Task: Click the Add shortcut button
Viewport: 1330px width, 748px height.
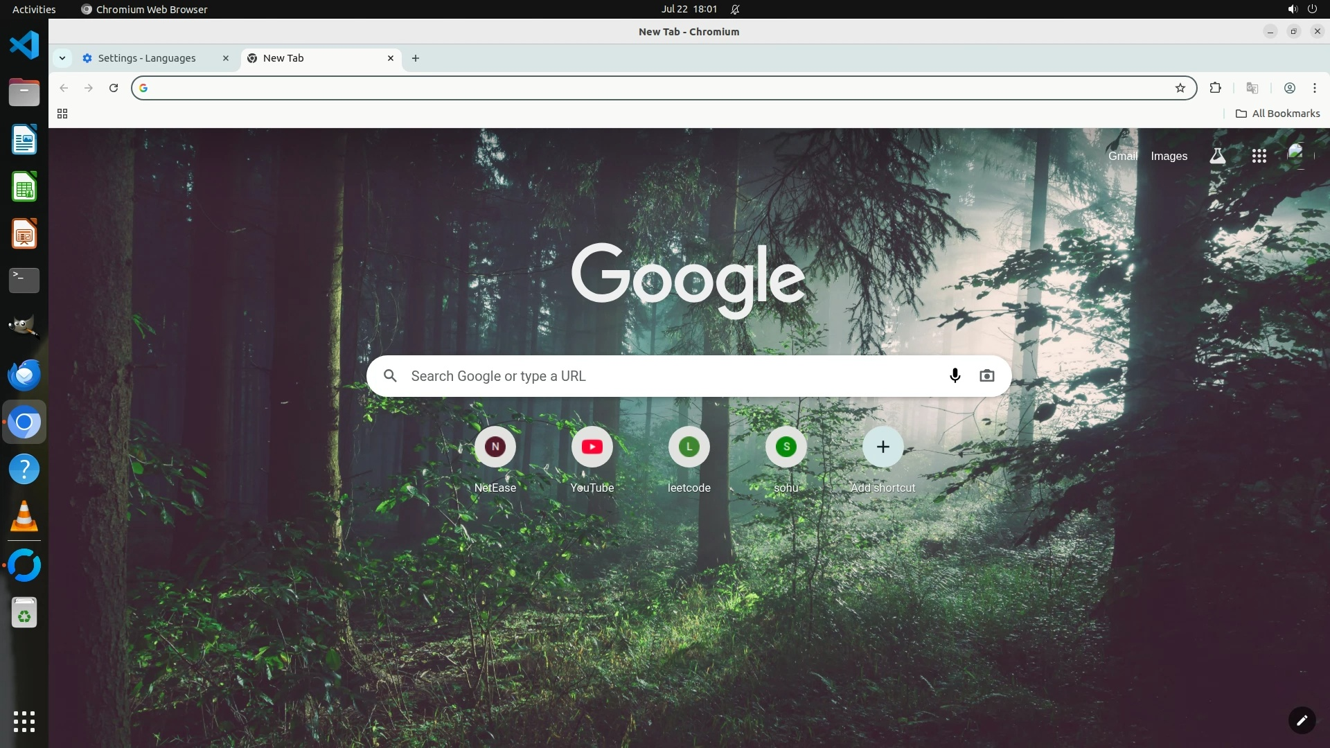Action: (x=883, y=447)
